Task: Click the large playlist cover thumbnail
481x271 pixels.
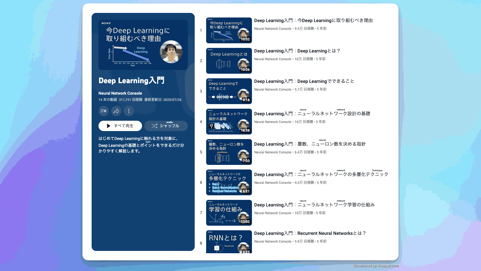Action: (143, 45)
